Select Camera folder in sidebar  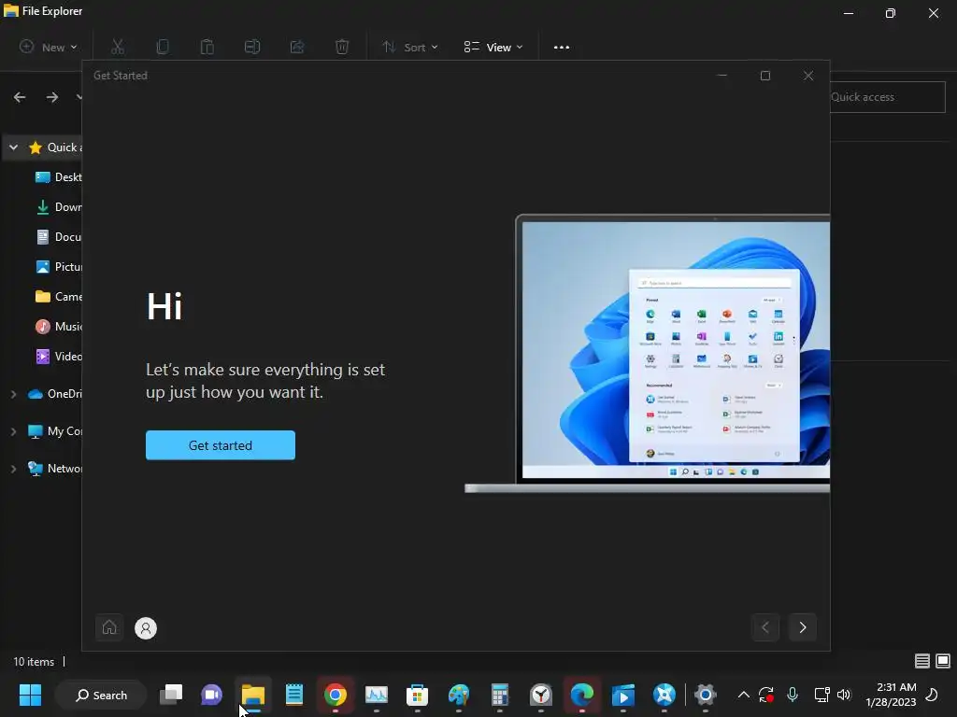click(x=58, y=296)
